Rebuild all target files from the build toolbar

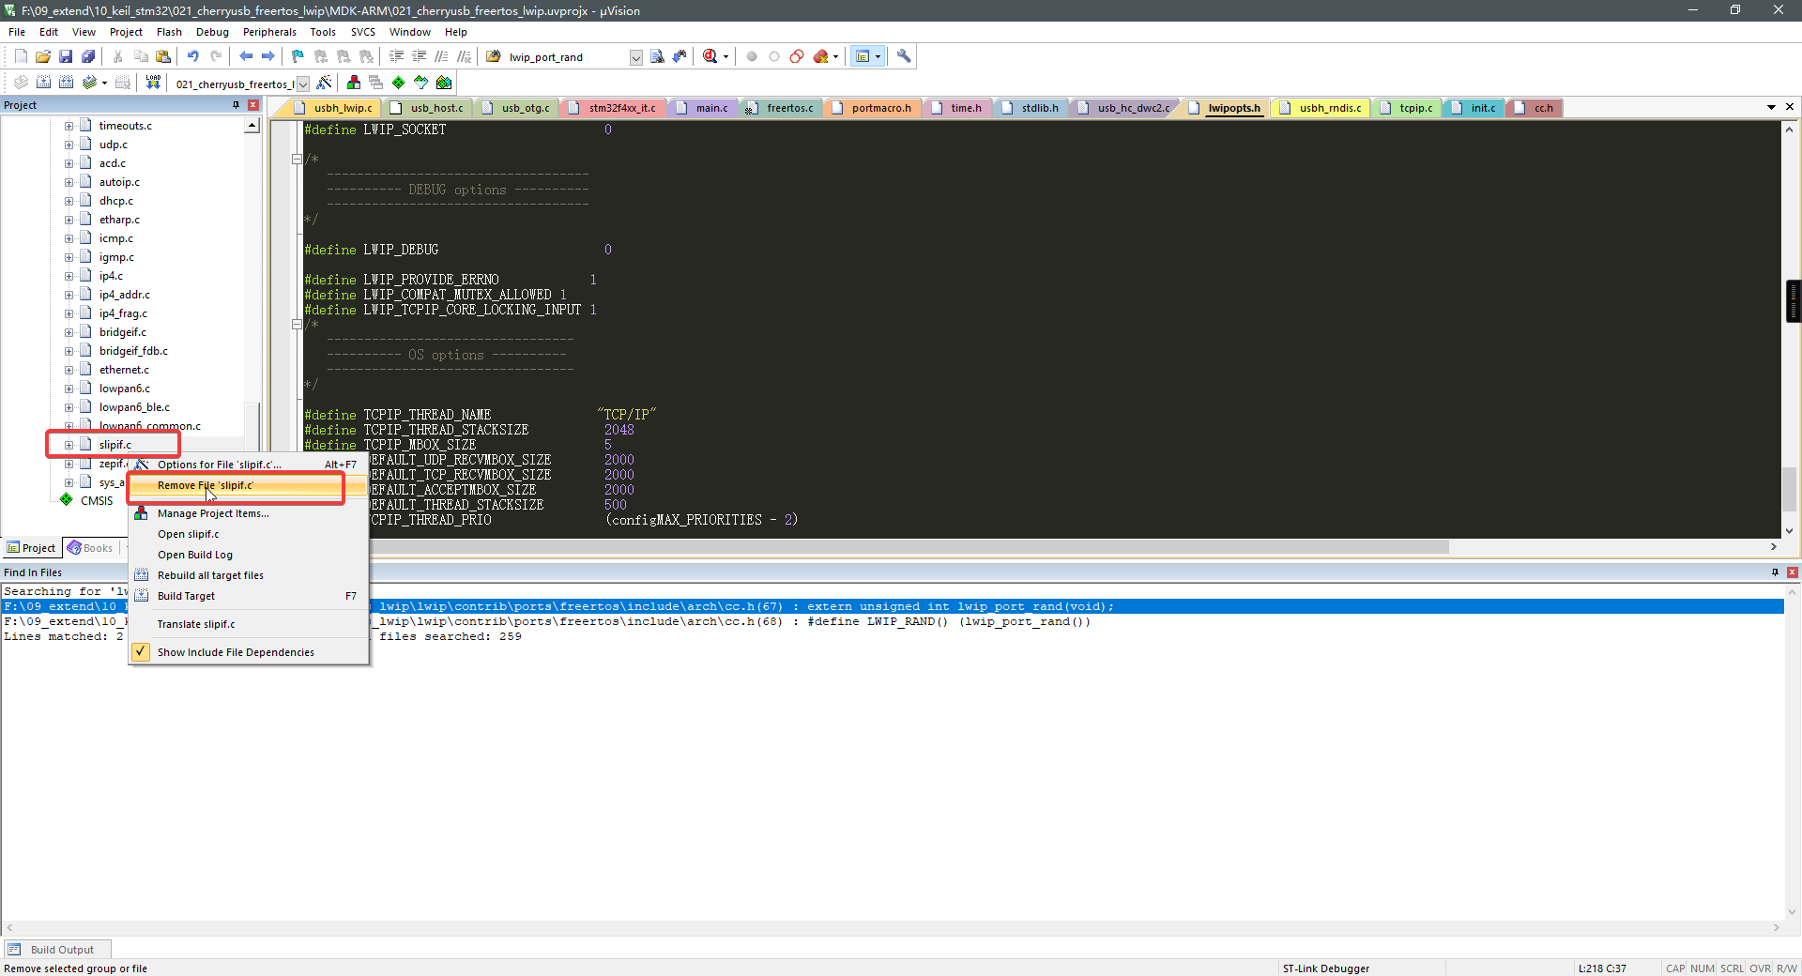(x=66, y=83)
